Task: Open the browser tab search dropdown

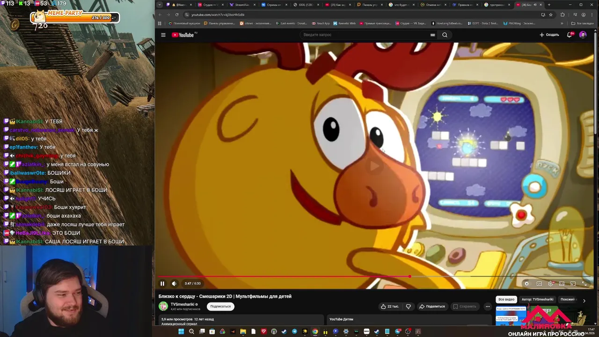Action: 160,5
